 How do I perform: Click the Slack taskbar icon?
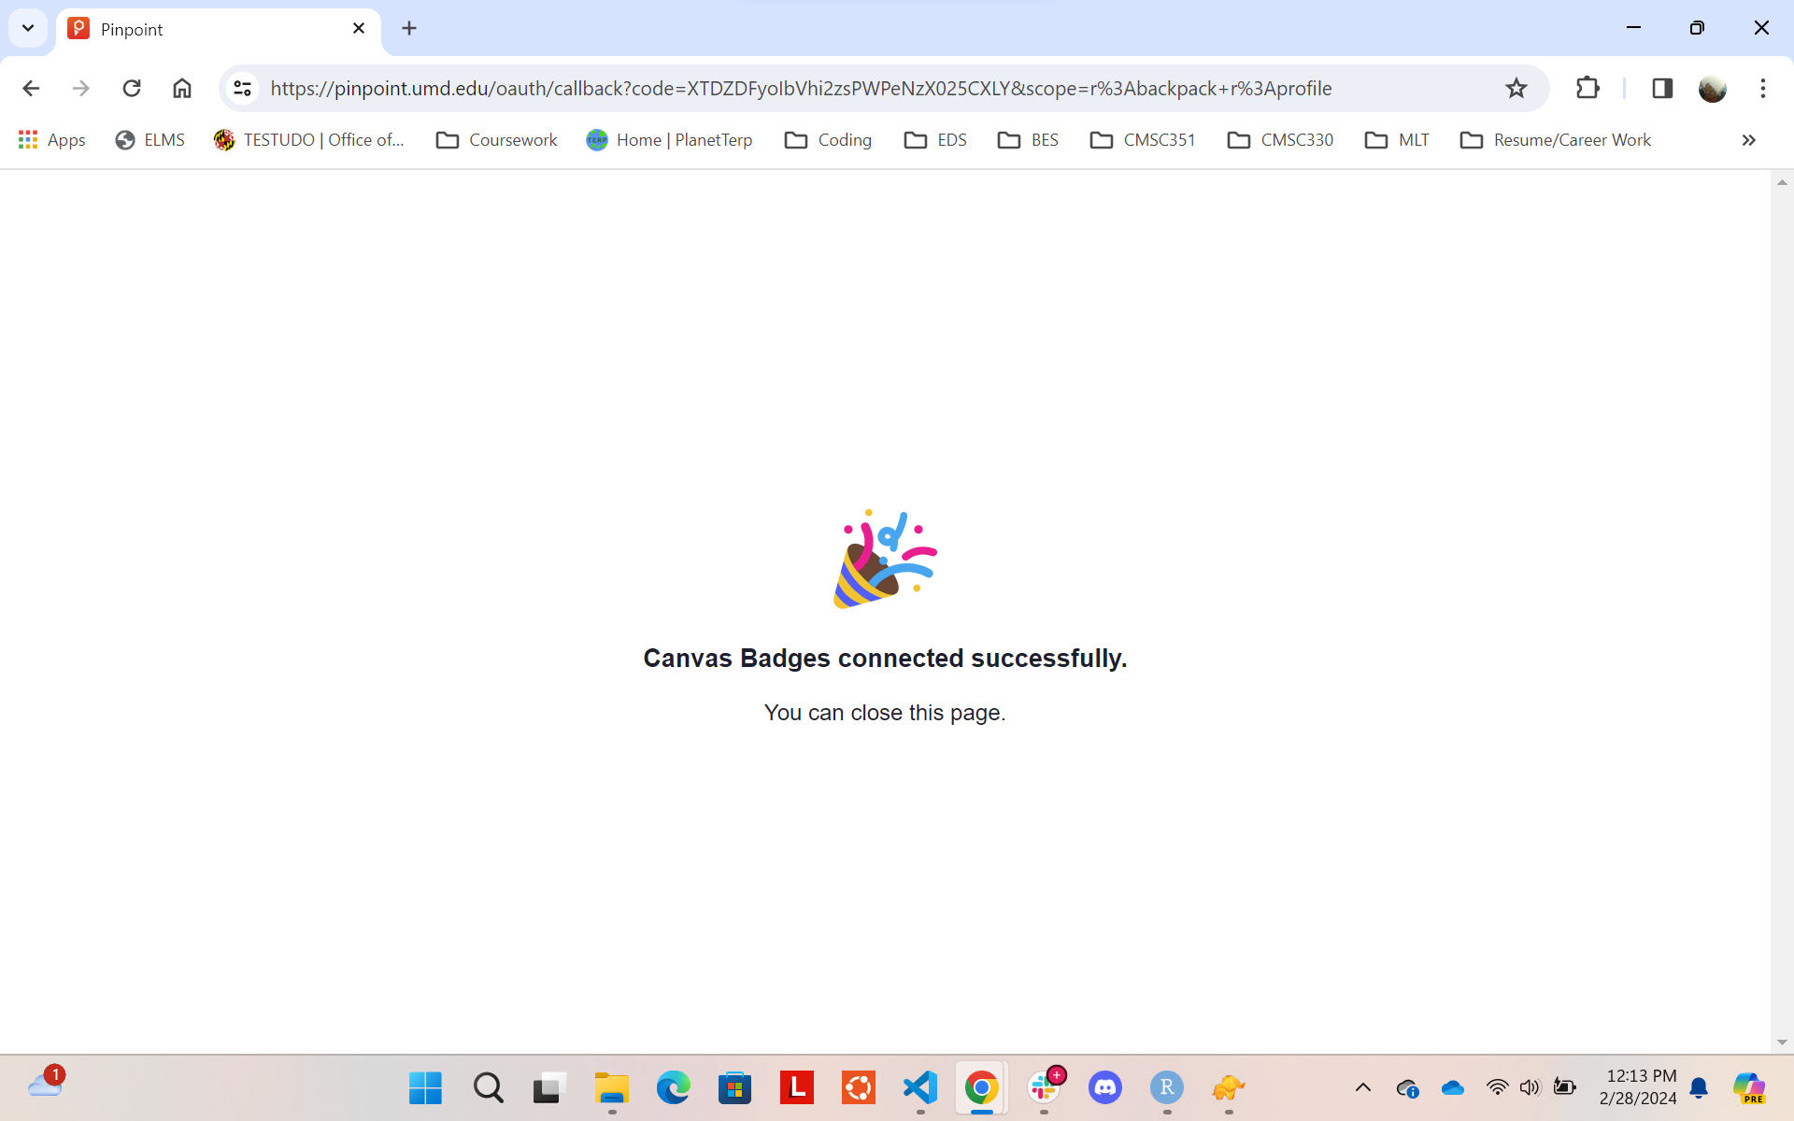(x=1044, y=1088)
